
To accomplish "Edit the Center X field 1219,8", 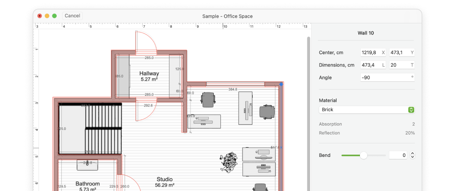I will coord(373,53).
